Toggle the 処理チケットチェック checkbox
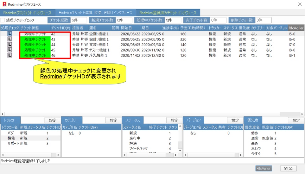Screen dimensions: 305x174 pyautogui.click(x=3, y=20)
